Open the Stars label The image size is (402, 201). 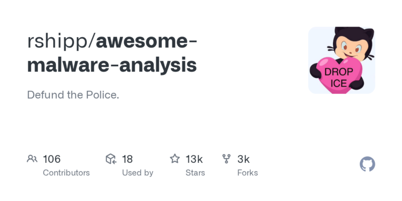tap(196, 173)
